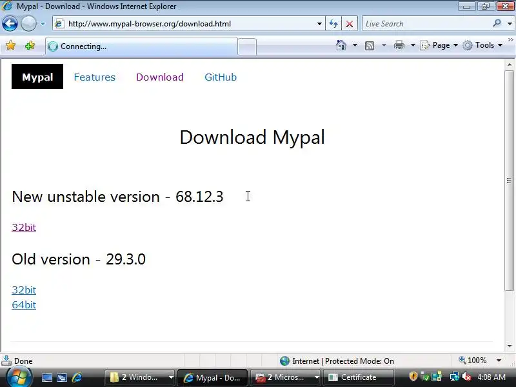Click the 4:08 AM clock
Image resolution: width=516 pixels, height=387 pixels.
coord(491,377)
